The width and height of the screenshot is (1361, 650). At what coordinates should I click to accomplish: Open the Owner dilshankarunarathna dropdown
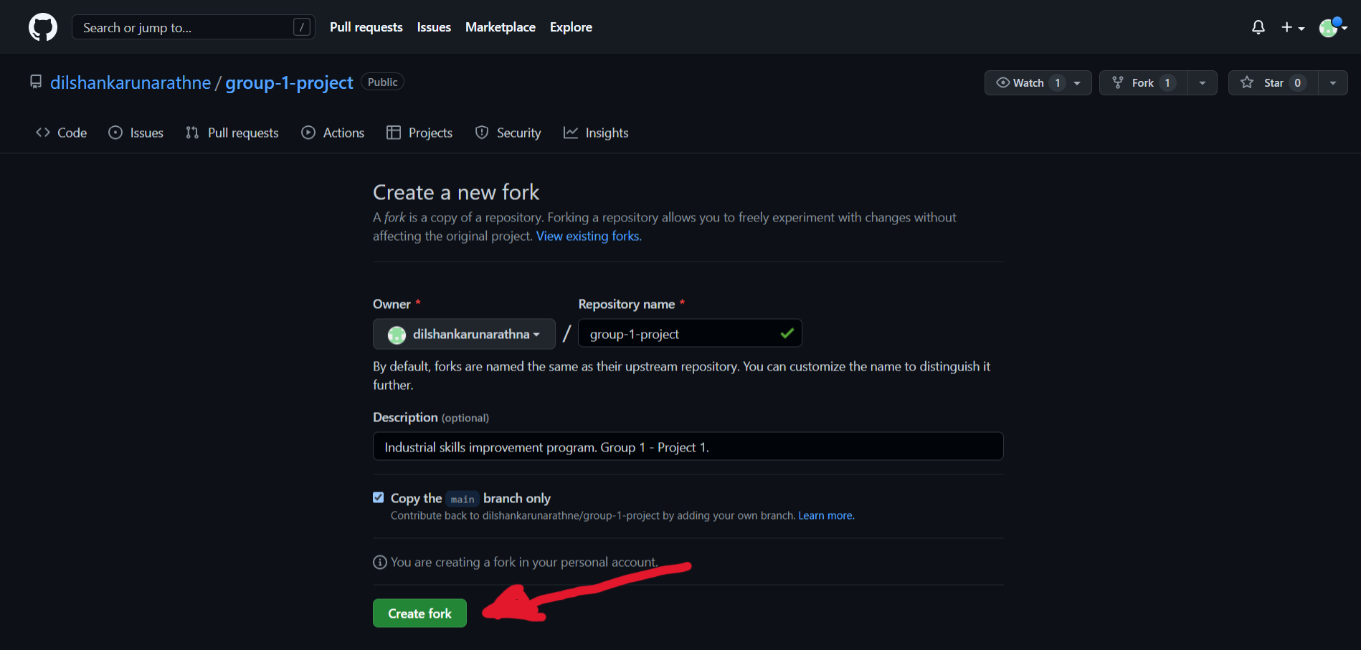(464, 334)
